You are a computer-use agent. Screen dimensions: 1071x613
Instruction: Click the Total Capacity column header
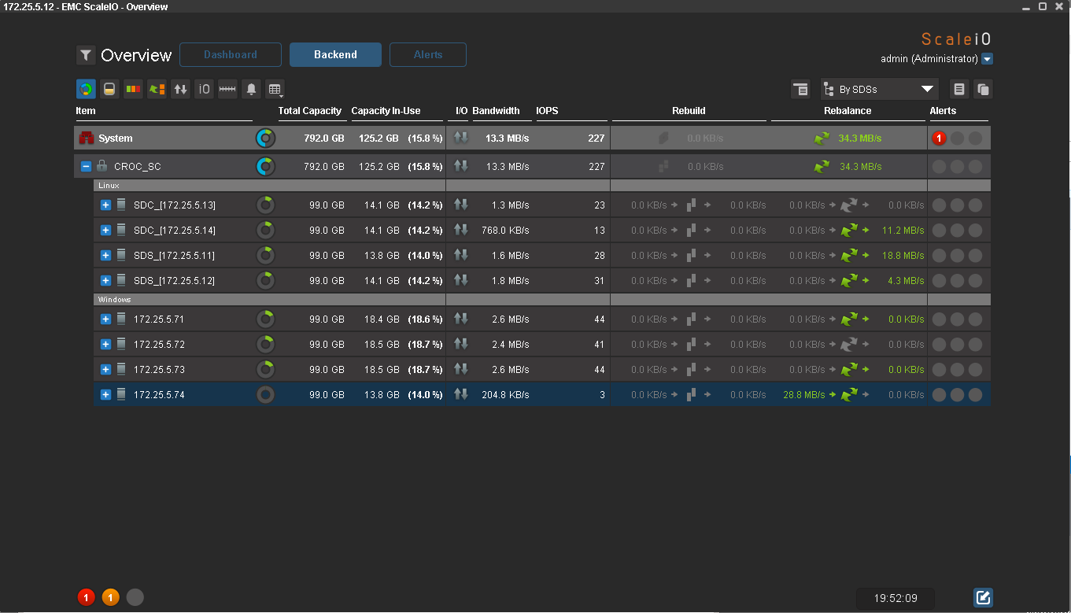click(x=310, y=111)
